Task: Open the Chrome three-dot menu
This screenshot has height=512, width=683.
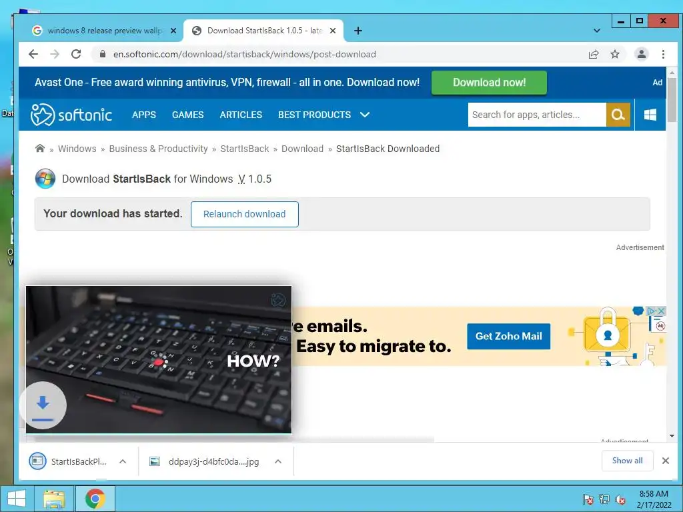Action: [x=663, y=54]
